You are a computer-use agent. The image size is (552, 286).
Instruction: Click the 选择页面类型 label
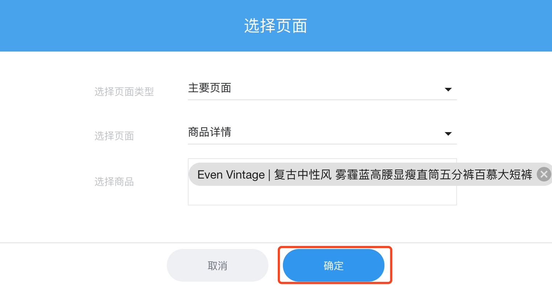click(x=124, y=91)
